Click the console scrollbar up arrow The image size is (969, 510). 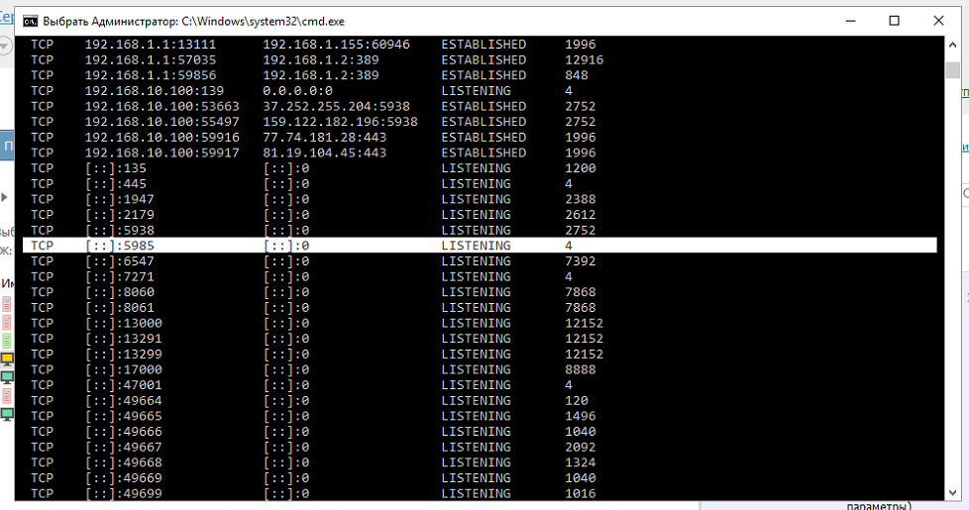pyautogui.click(x=952, y=45)
